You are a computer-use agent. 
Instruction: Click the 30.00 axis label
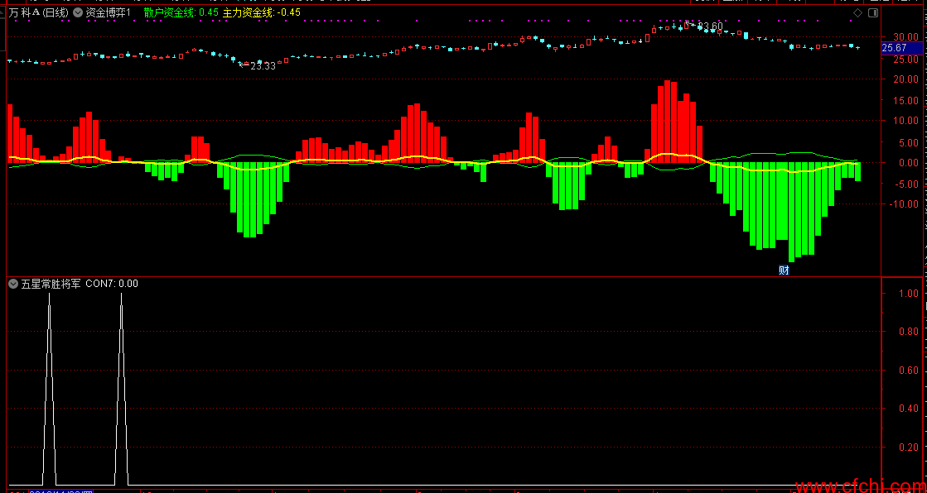tap(906, 37)
